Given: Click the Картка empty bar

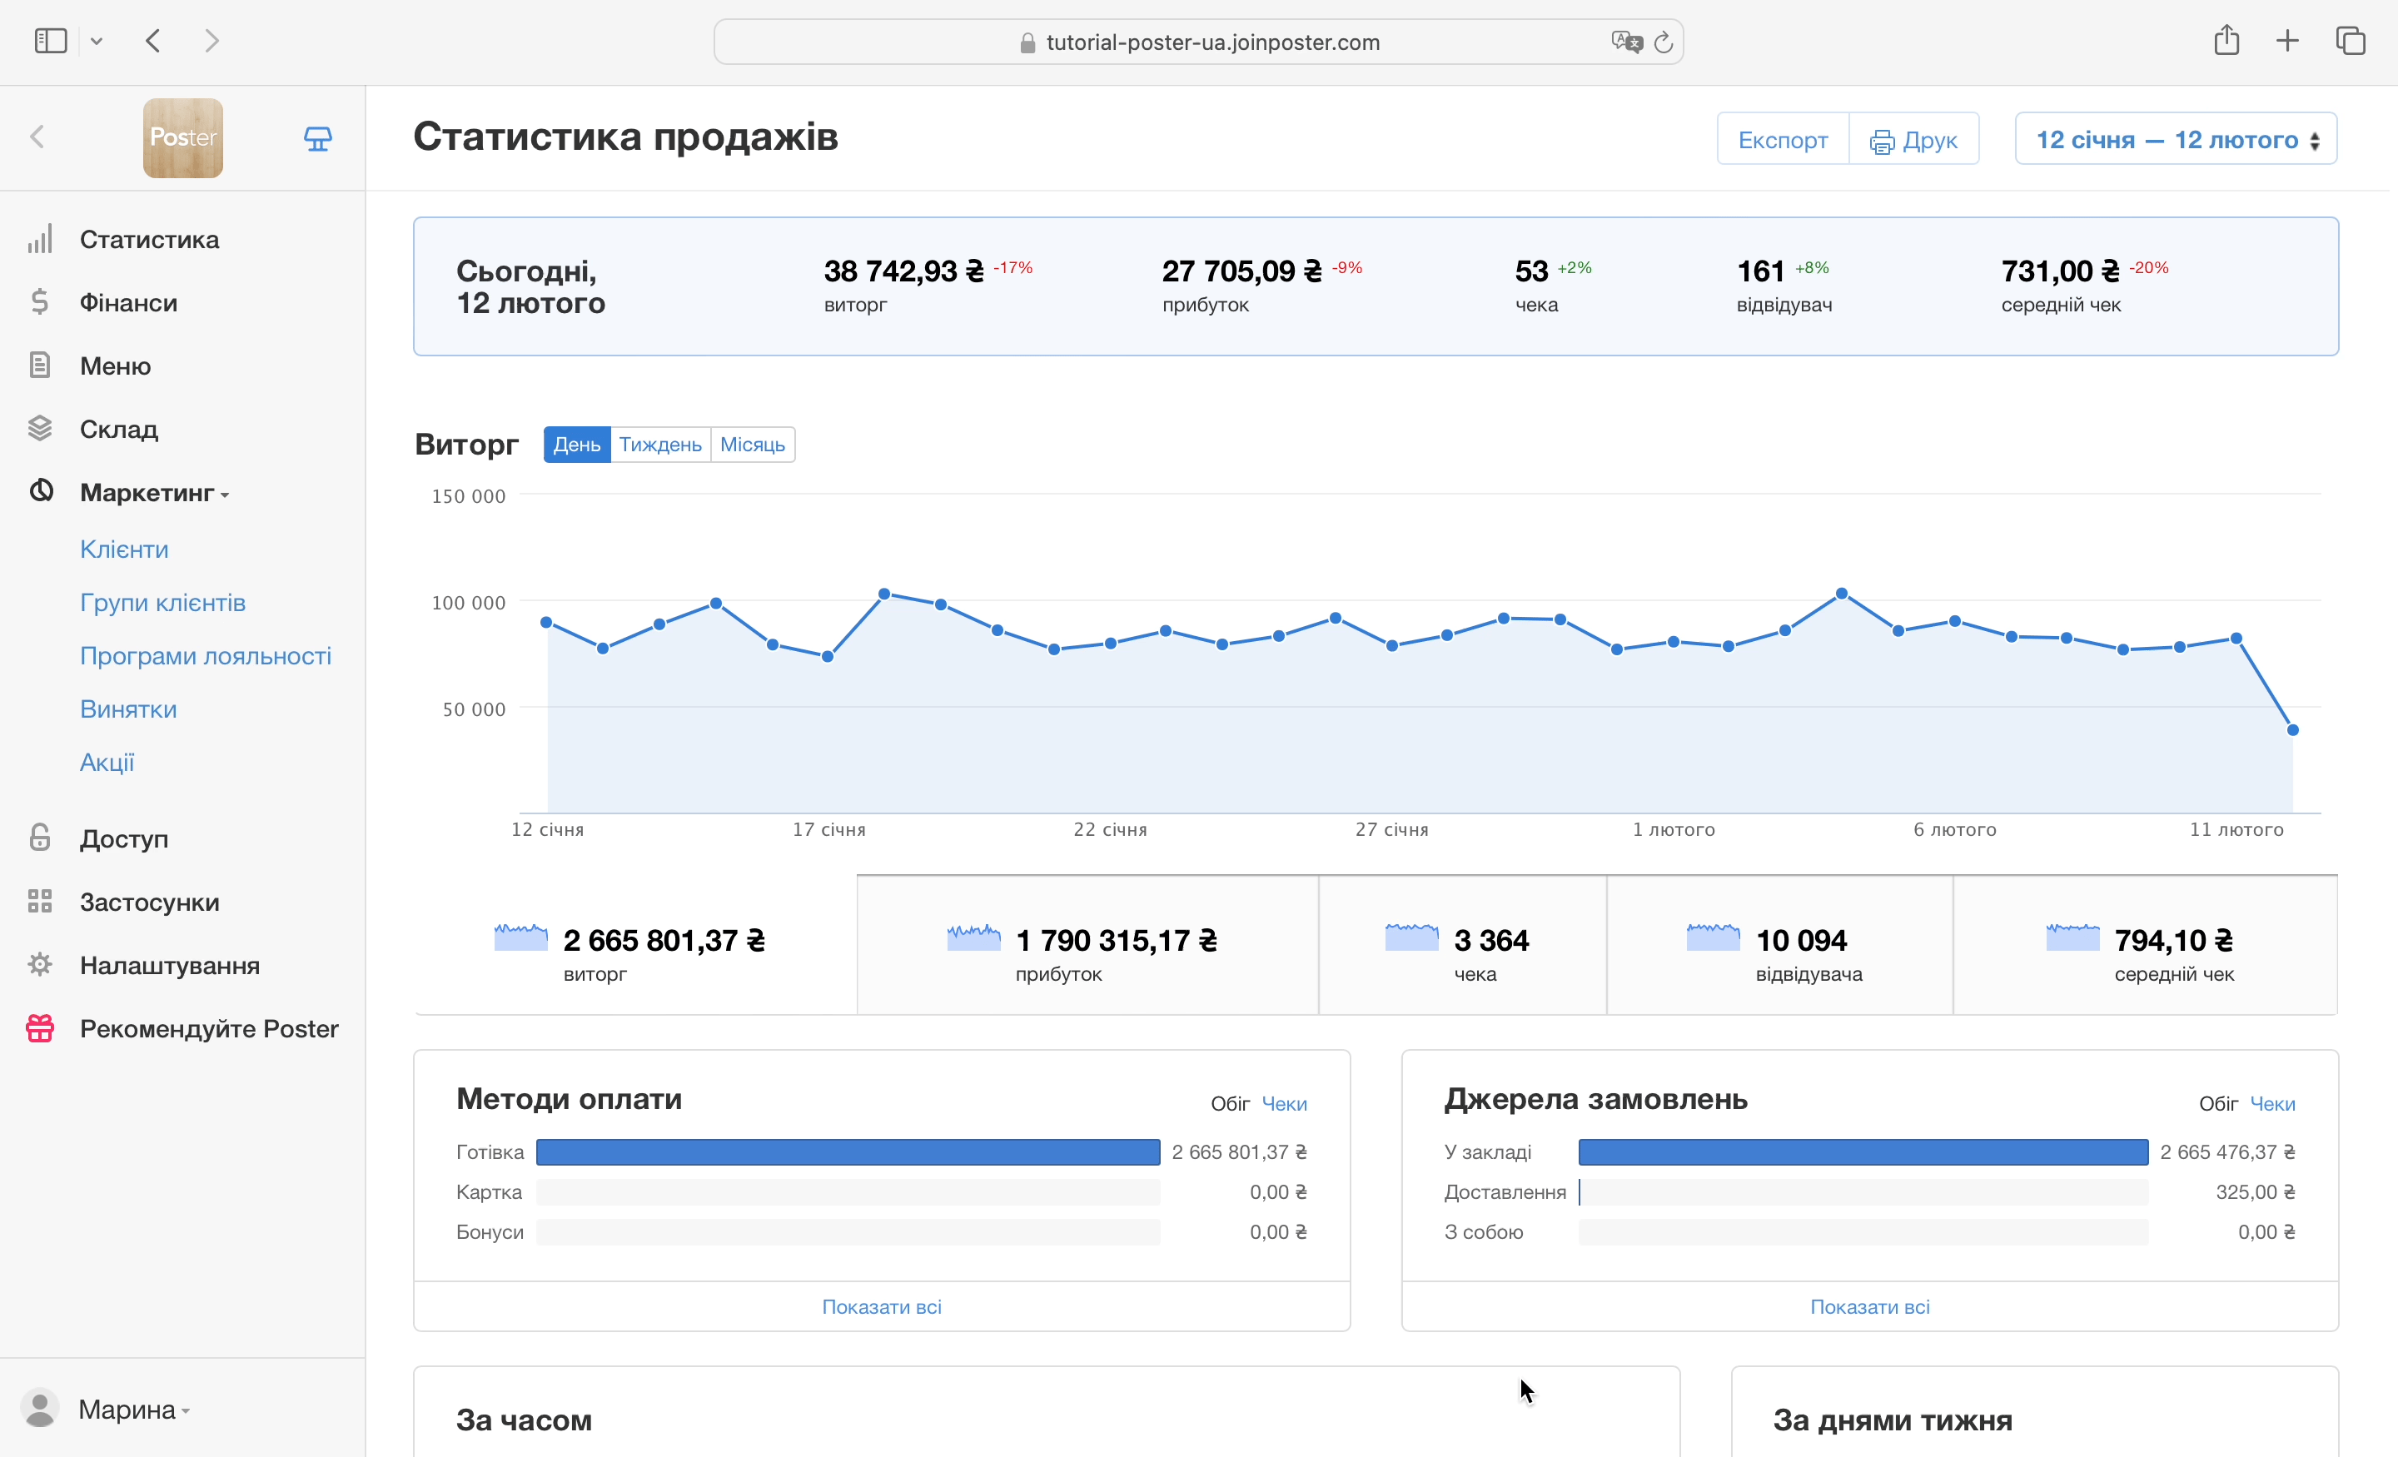Looking at the screenshot, I should pyautogui.click(x=848, y=1192).
